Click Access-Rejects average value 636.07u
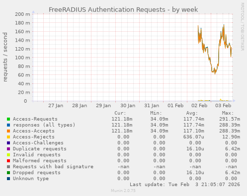The image size is (247, 196). click(x=194, y=137)
